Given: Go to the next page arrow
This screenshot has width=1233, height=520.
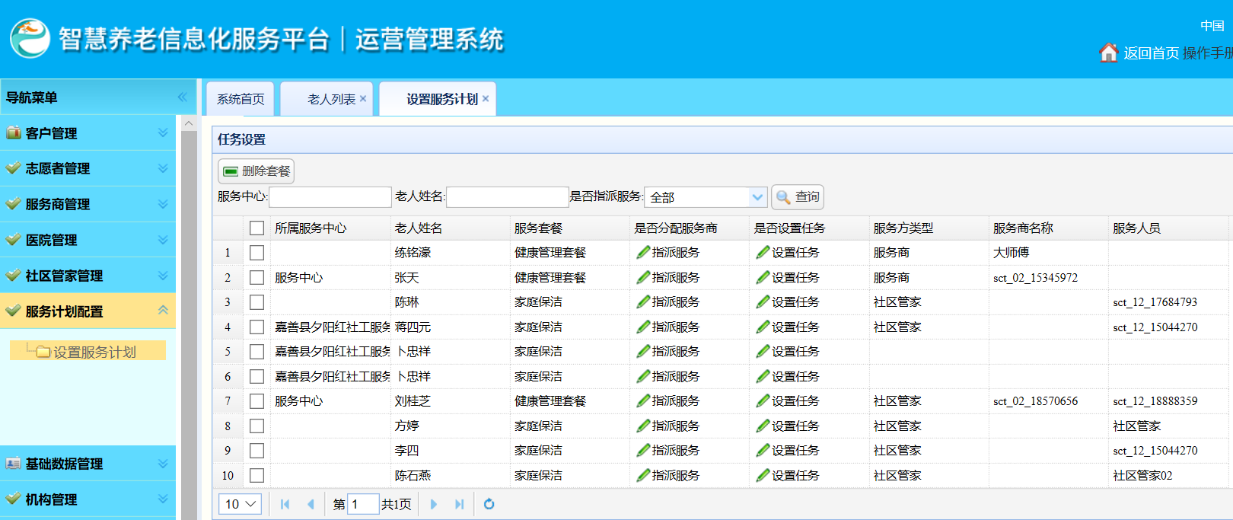Looking at the screenshot, I should coord(434,504).
